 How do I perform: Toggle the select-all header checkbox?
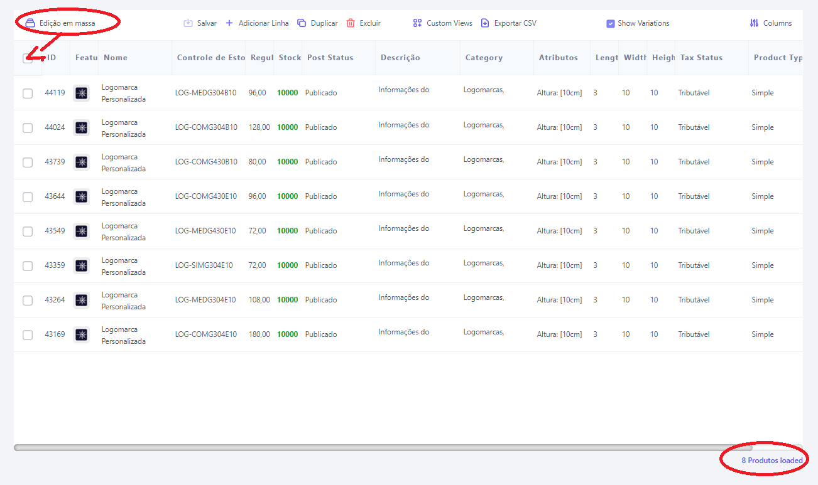tap(28, 58)
